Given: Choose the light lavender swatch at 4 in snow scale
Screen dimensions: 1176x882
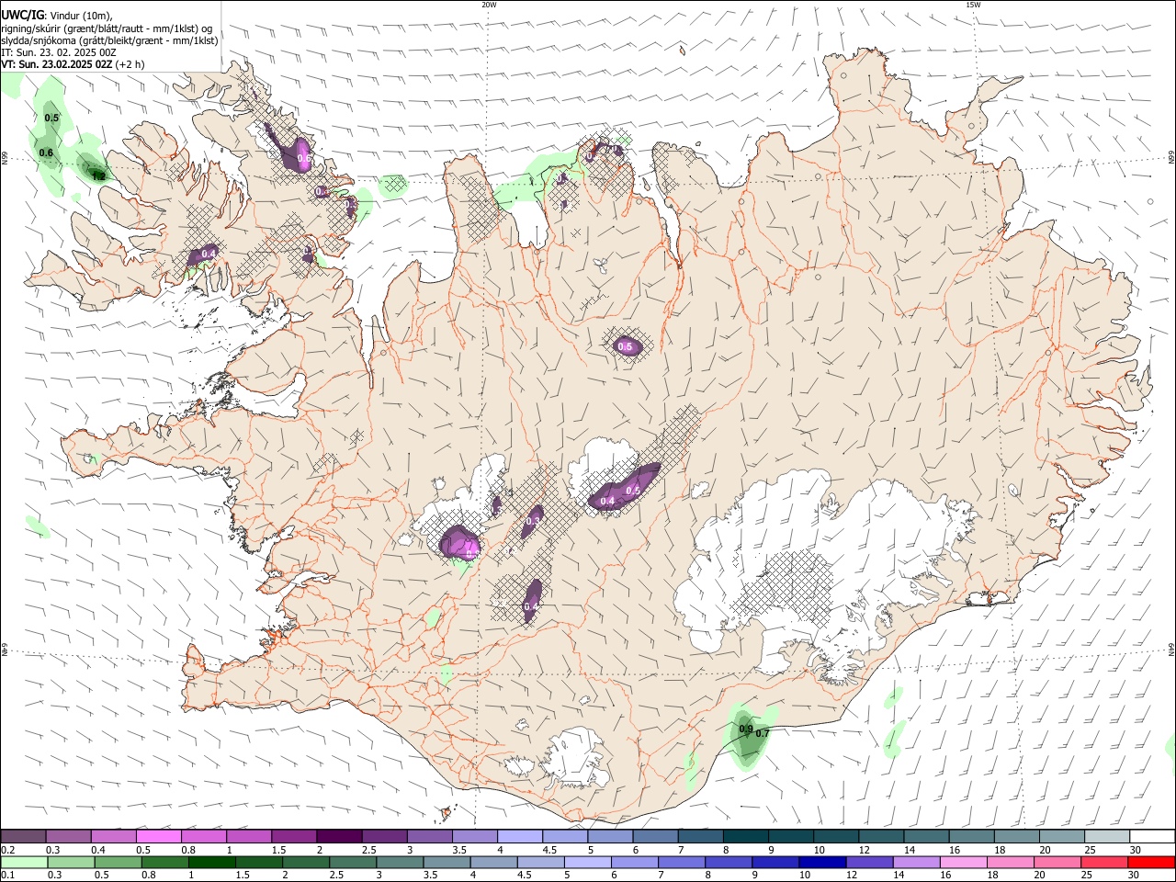Looking at the screenshot, I should [518, 836].
